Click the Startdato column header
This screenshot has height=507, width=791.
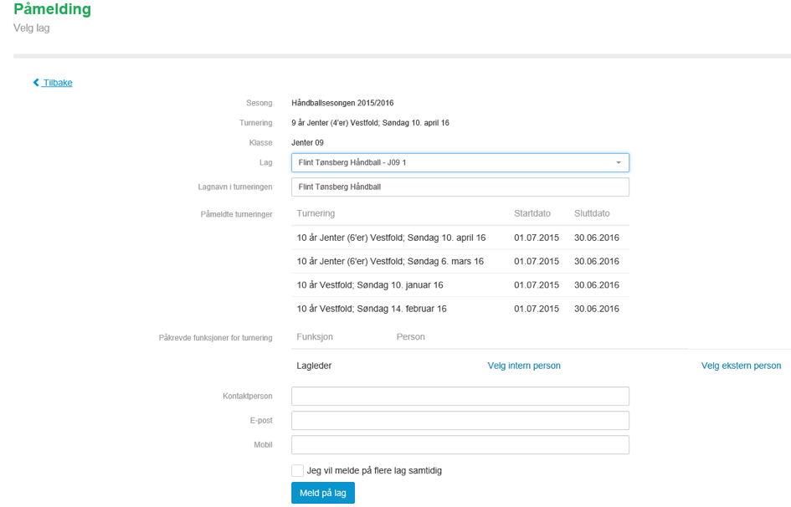(x=536, y=214)
